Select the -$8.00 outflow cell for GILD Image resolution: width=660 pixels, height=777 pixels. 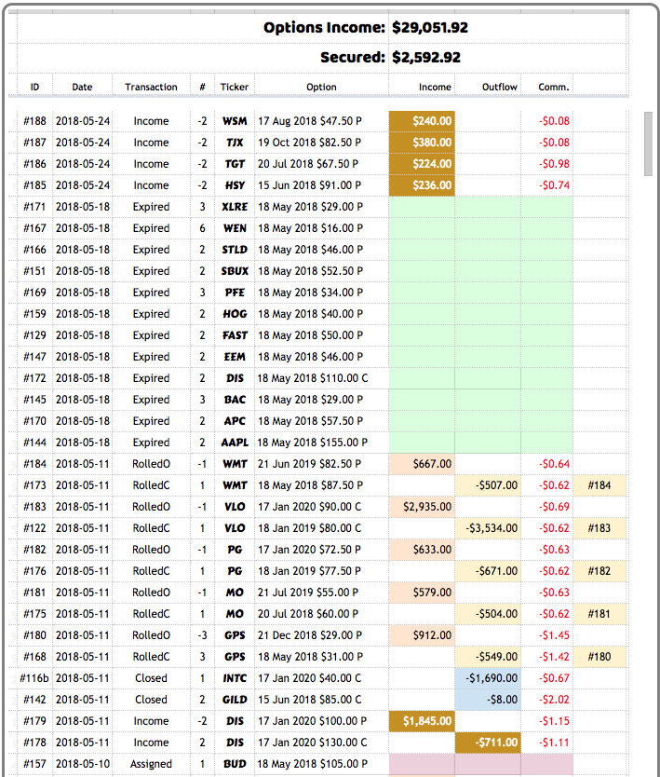(x=488, y=700)
